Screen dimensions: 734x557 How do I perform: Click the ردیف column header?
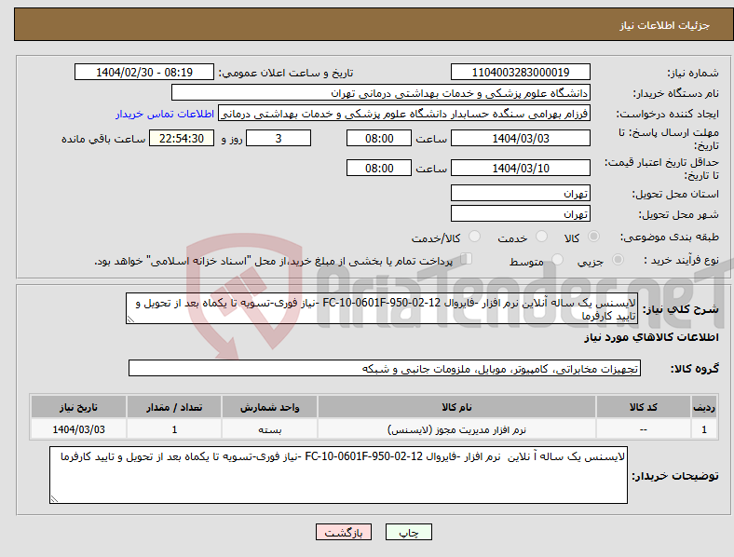pos(704,407)
